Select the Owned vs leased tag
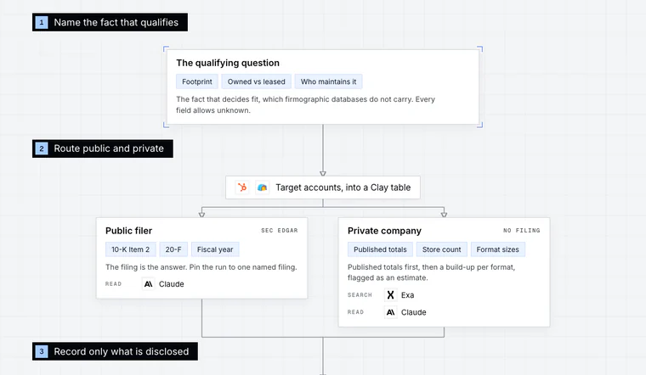 [x=256, y=81]
